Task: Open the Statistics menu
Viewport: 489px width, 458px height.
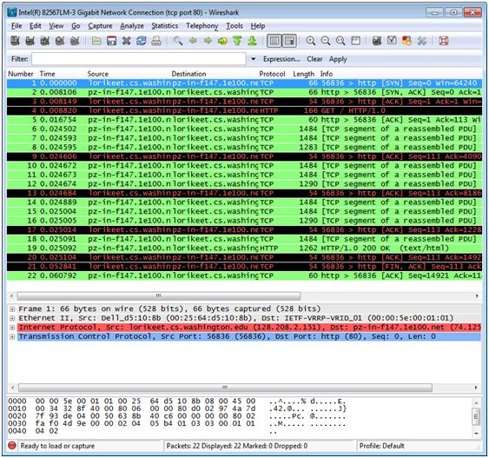Action: pyautogui.click(x=165, y=26)
